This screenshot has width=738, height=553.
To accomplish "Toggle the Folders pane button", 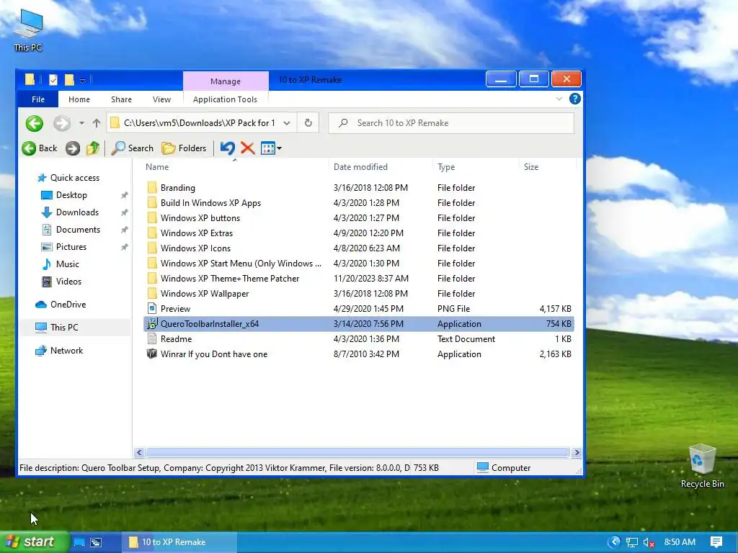I will [x=184, y=148].
